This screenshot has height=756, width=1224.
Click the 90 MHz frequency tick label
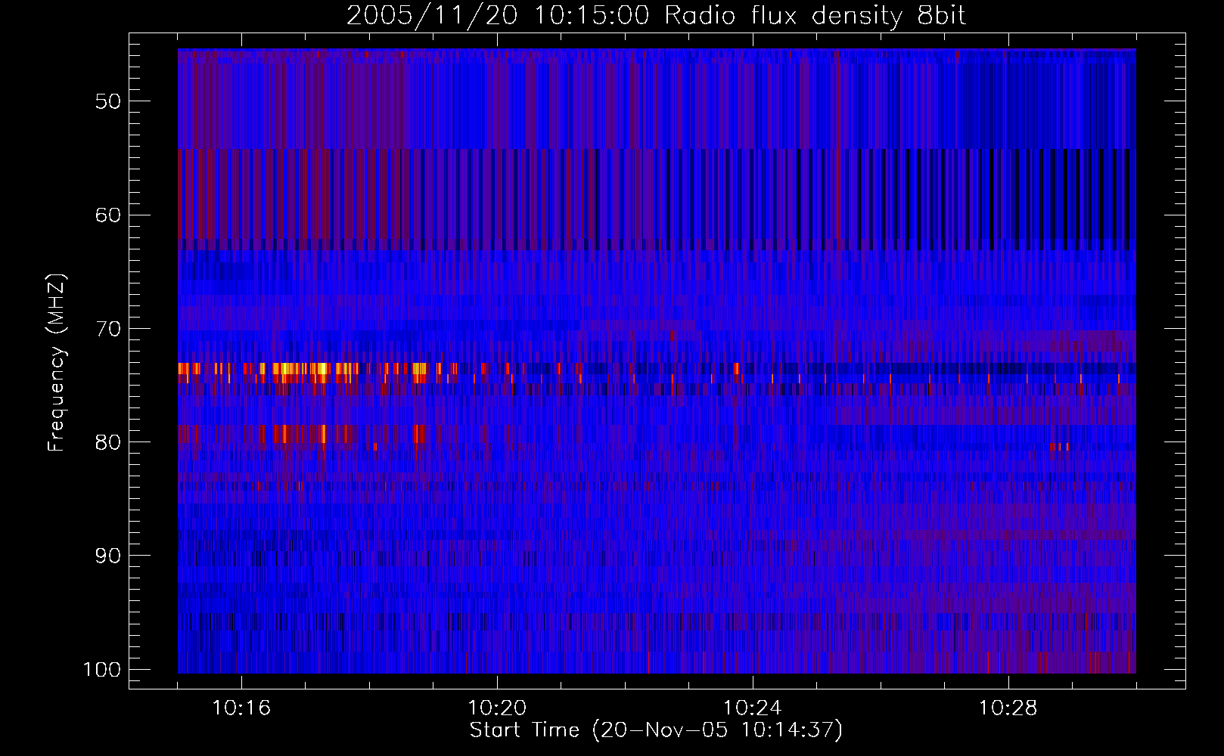coord(108,556)
